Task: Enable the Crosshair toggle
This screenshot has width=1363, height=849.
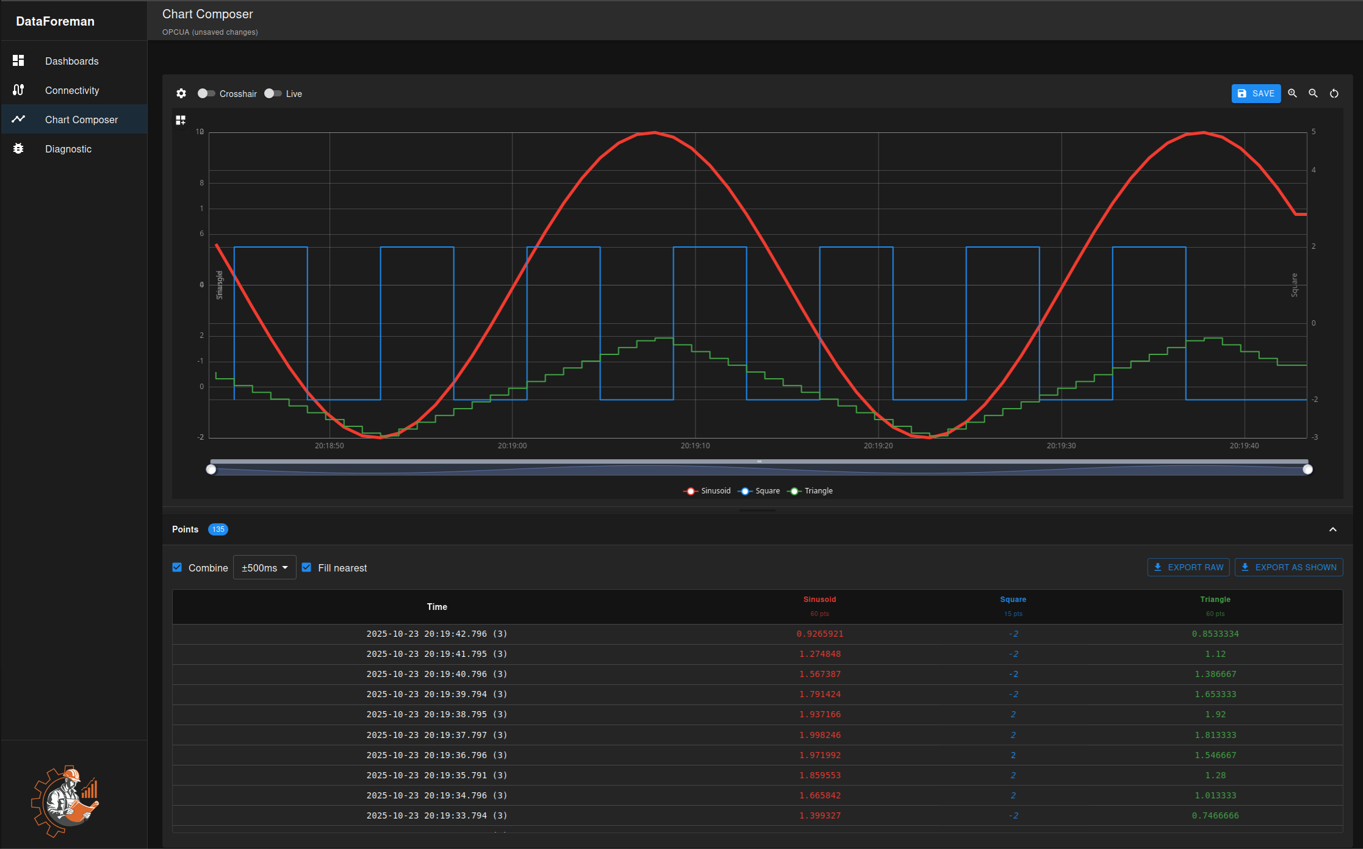Action: coord(206,93)
